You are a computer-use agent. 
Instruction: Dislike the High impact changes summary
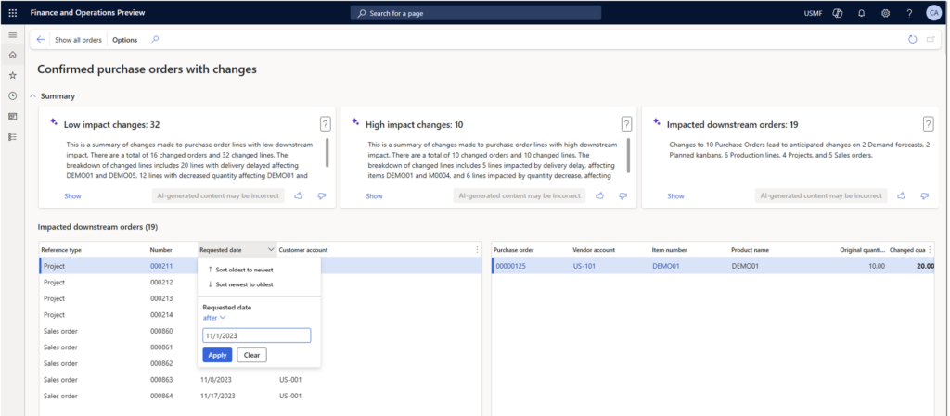tap(623, 195)
